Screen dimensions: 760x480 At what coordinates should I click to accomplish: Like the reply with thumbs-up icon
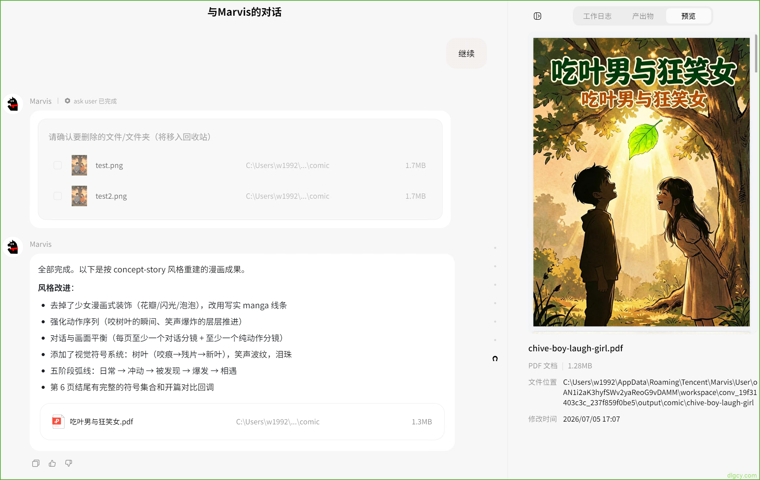click(x=52, y=463)
